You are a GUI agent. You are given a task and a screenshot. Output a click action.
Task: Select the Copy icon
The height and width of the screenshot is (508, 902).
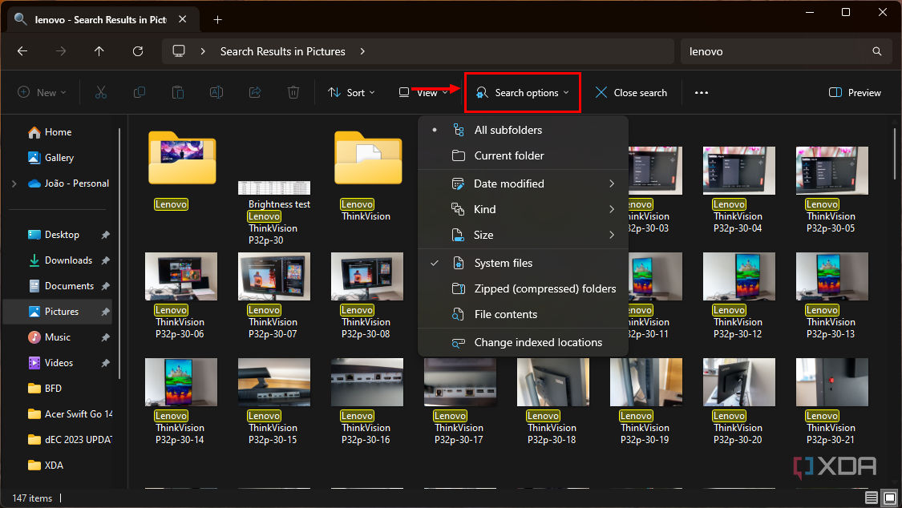click(x=139, y=92)
